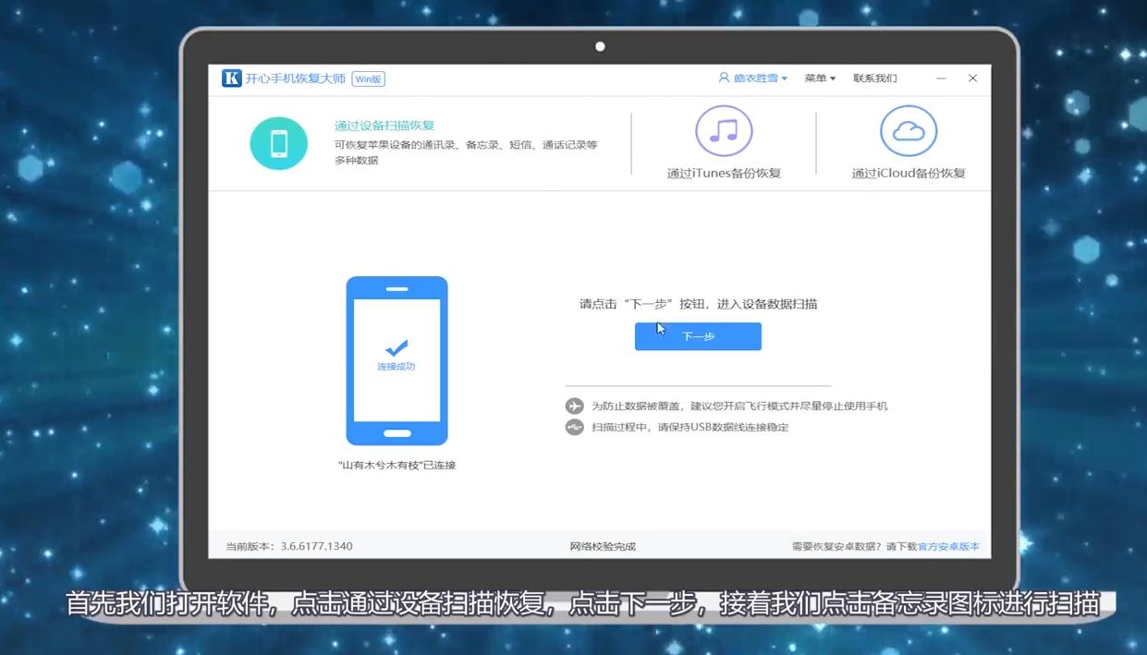1147x655 pixels.
Task: Click the airplane mode advice text line
Action: pyautogui.click(x=739, y=406)
